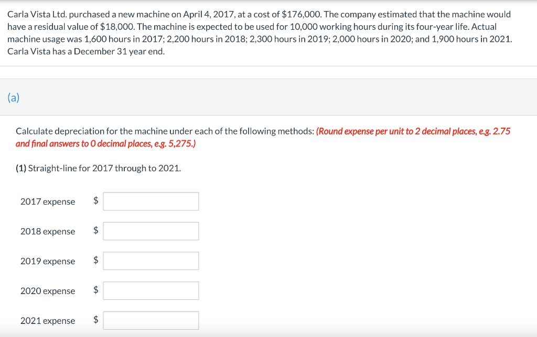This screenshot has height=337, width=537.
Task: Expand the (a) section header
Action: pyautogui.click(x=13, y=97)
